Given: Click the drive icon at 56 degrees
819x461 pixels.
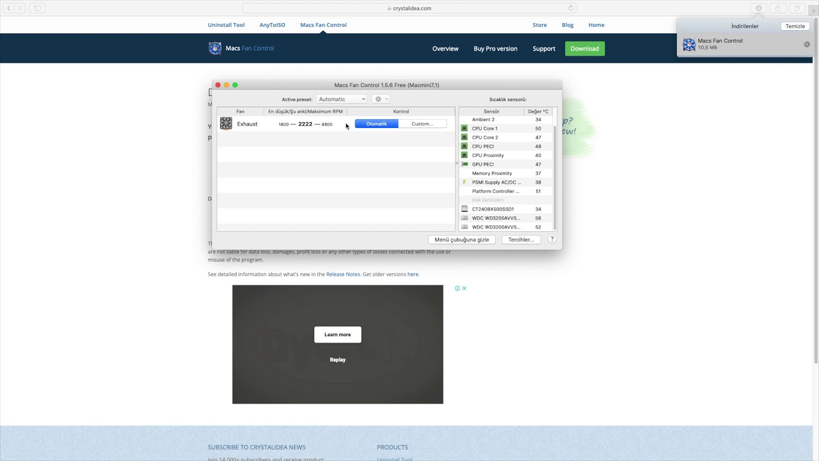Looking at the screenshot, I should pyautogui.click(x=465, y=218).
